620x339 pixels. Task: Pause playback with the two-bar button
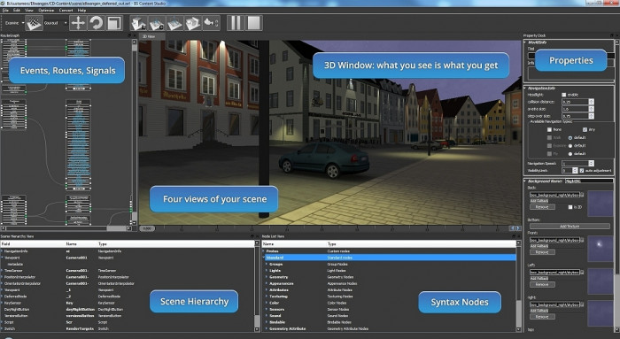point(236,23)
